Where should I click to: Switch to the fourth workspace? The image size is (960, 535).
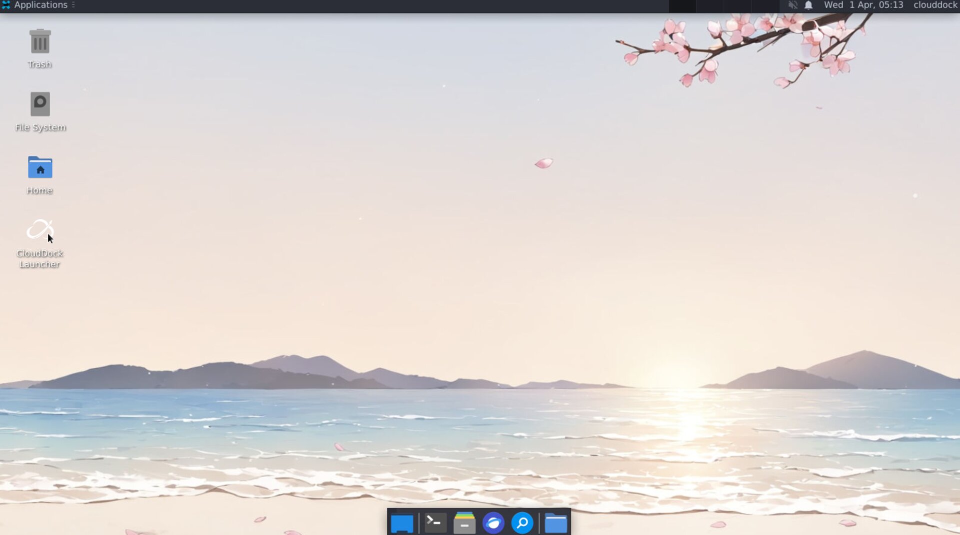tap(765, 6)
